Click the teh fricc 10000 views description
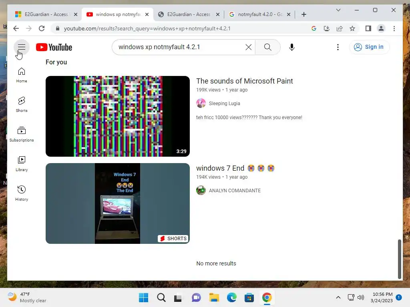410x307 pixels. point(249,118)
